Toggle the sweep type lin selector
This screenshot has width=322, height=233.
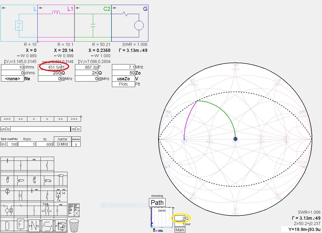tap(3, 144)
